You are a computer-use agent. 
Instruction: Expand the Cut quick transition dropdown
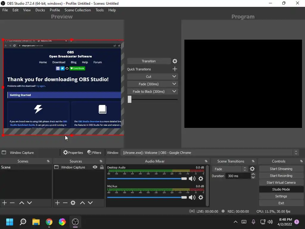[174, 77]
